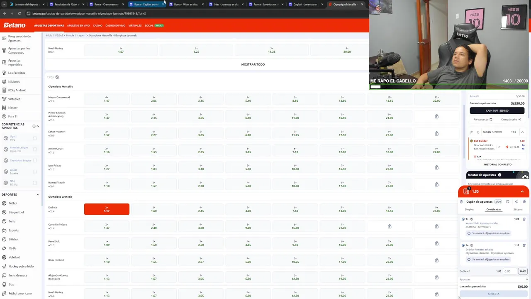Viewport: 531px width, 299px height.
Task: Open the Virtuales sidebar icon
Action: (4, 99)
